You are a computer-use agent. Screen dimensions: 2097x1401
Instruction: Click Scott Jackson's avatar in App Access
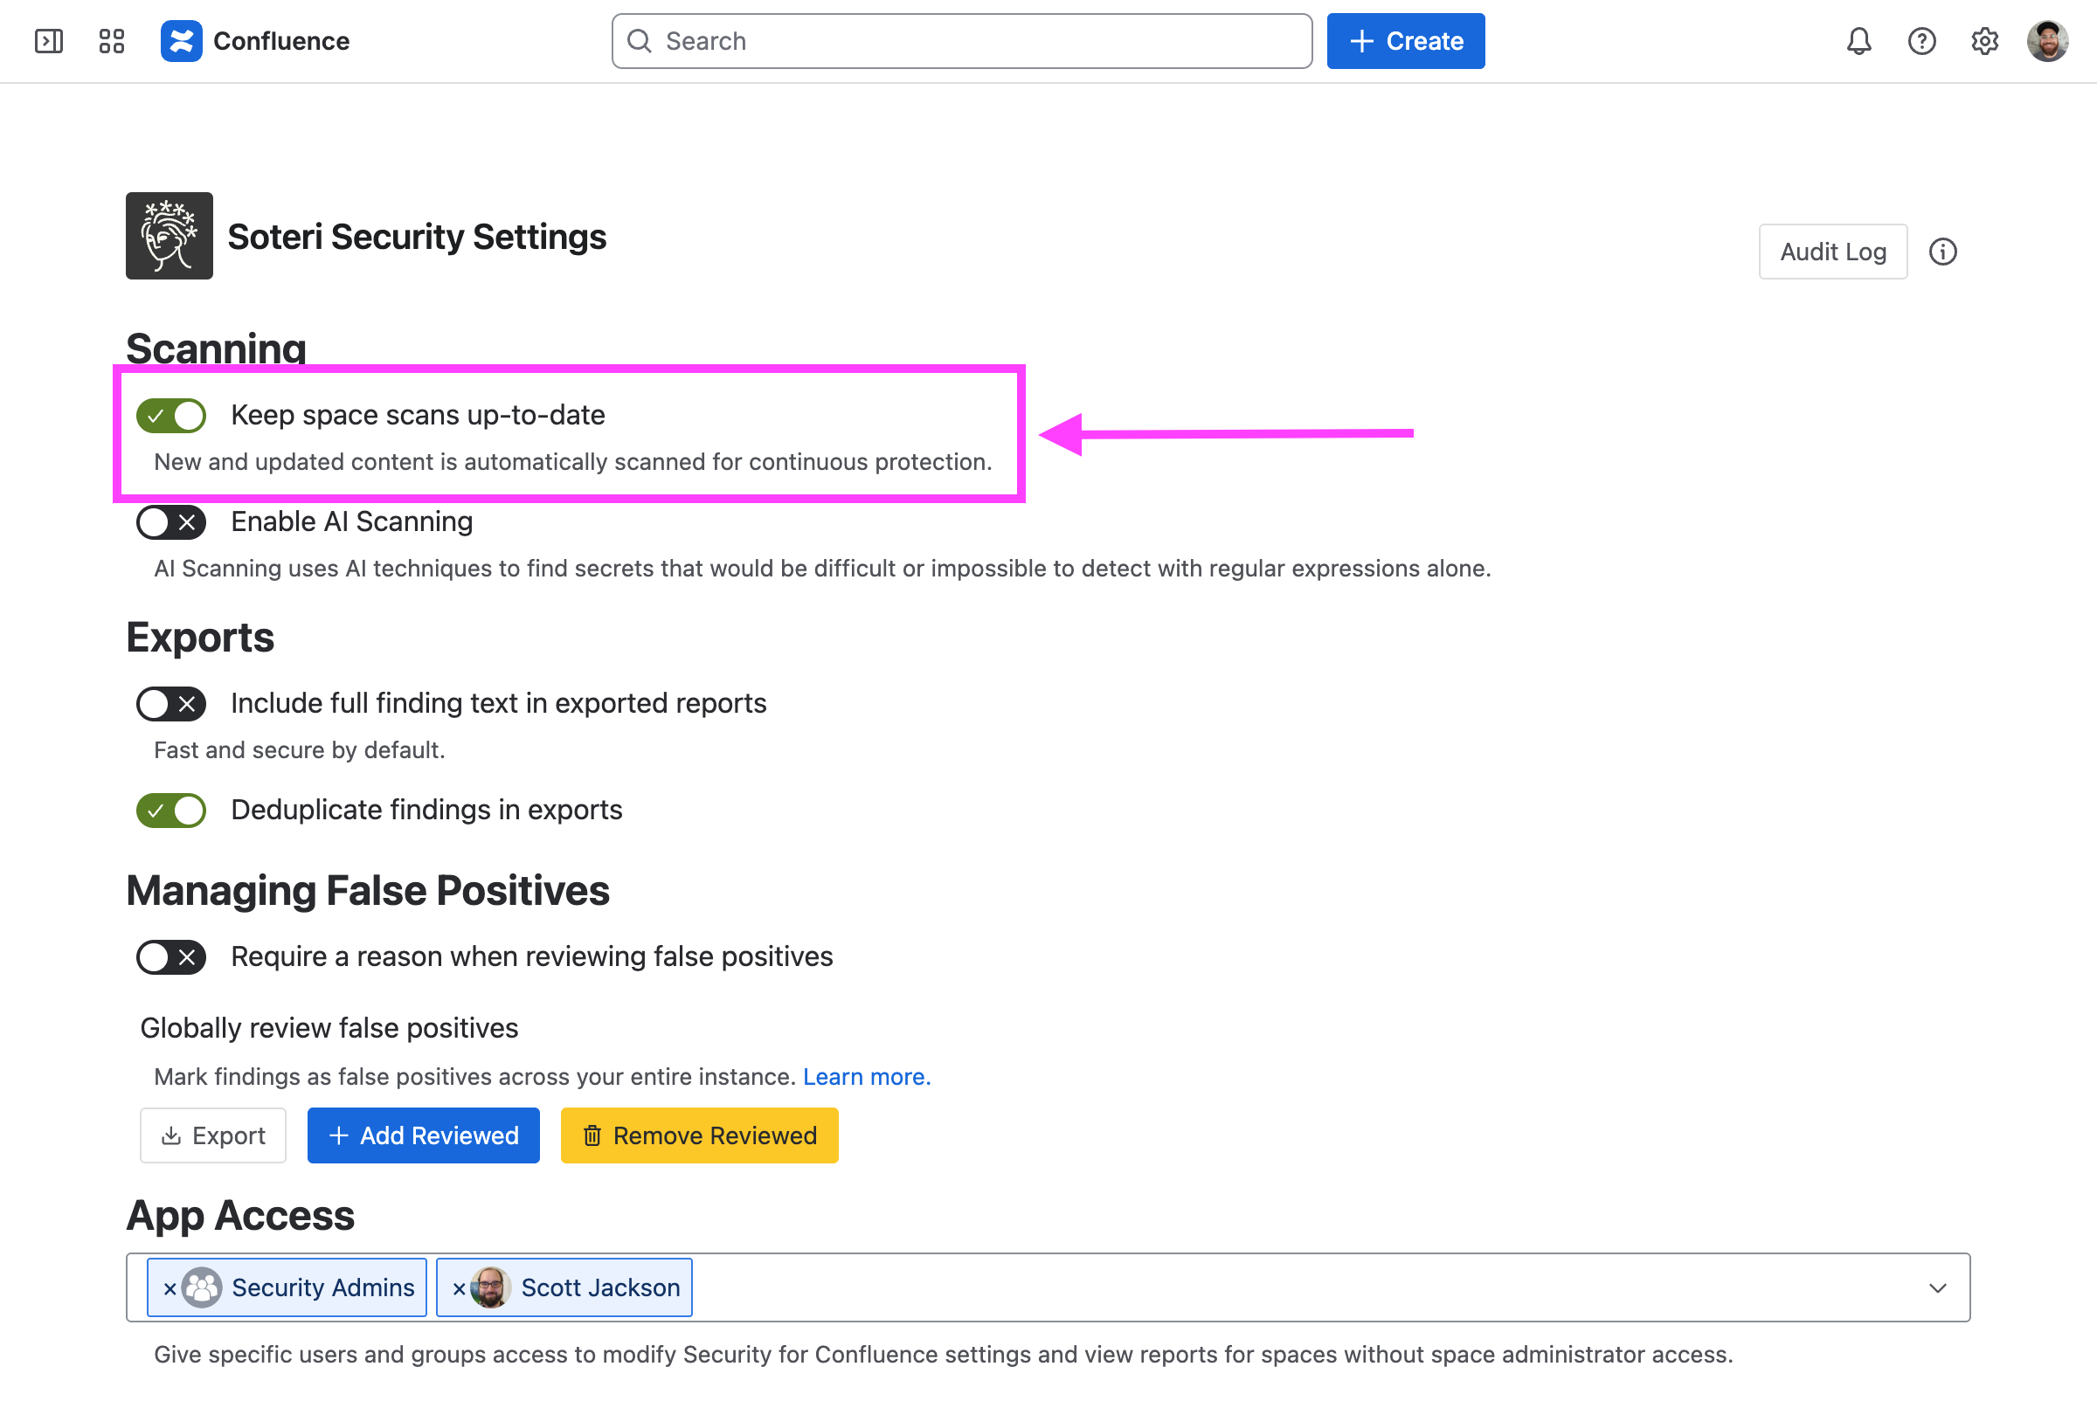[x=491, y=1287]
